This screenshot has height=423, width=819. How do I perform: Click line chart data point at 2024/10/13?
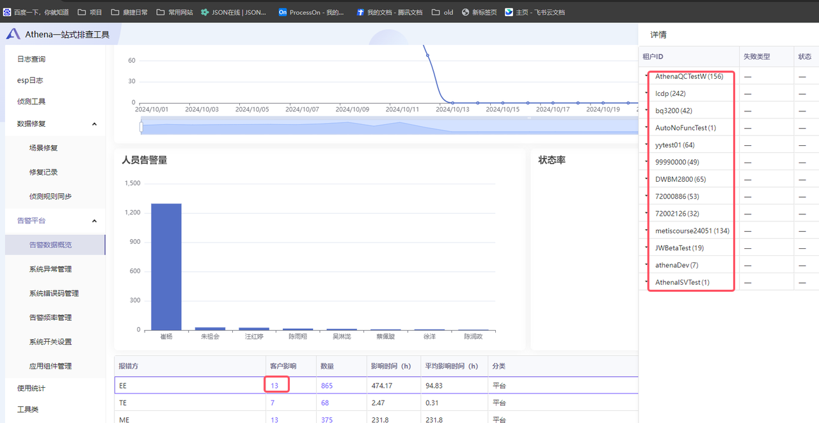453,102
